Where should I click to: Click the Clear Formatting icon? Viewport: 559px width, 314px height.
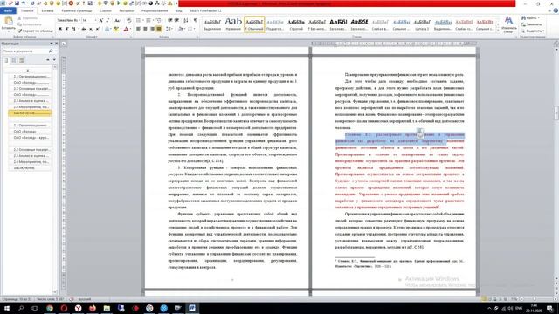(128, 21)
